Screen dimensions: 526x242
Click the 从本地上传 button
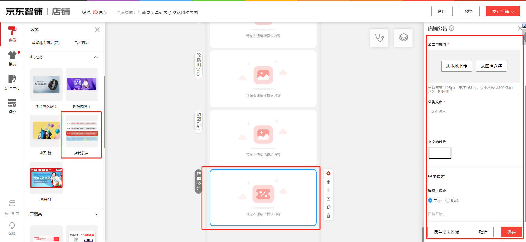point(456,66)
